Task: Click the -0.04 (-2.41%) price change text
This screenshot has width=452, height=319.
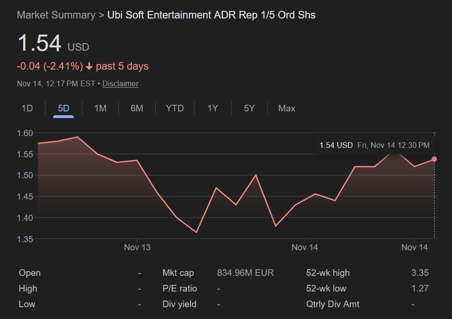Action: point(50,66)
